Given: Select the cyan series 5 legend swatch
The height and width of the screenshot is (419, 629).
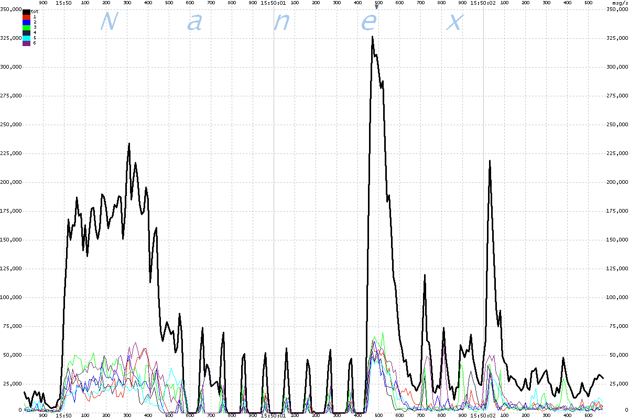Looking at the screenshot, I should [27, 38].
